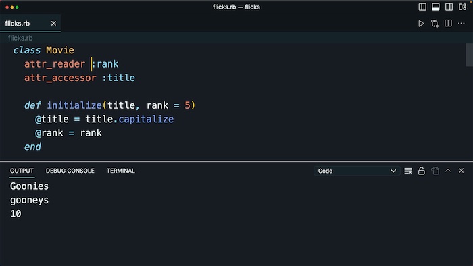Toggle the bottom panel visibility

[x=436, y=7]
